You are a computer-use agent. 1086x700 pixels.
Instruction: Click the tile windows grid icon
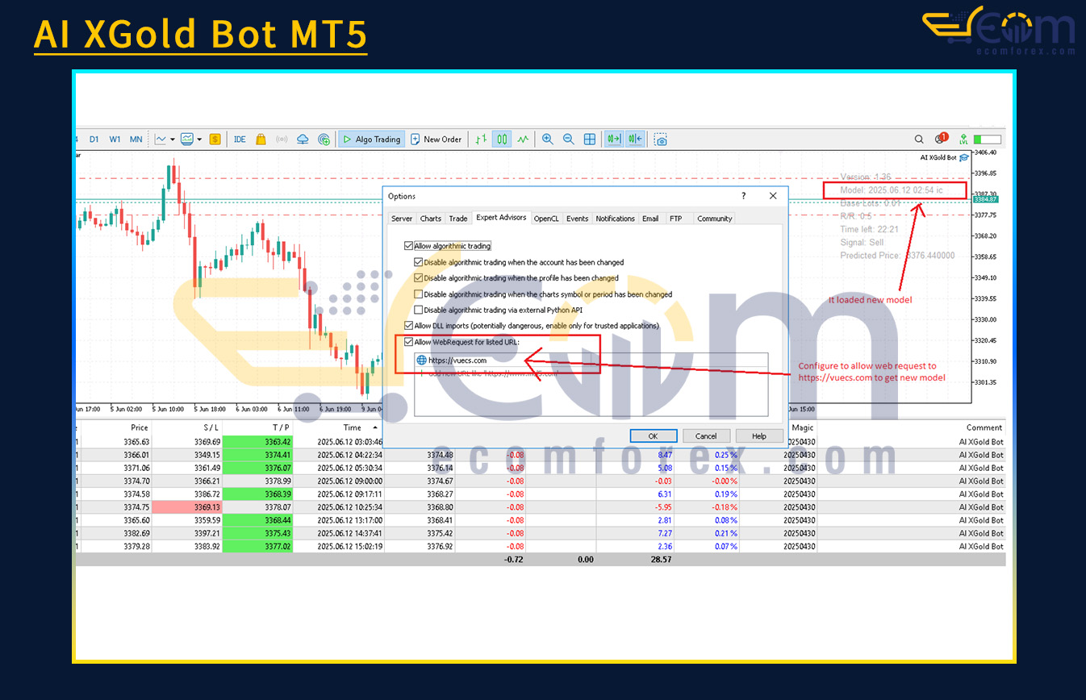point(590,139)
